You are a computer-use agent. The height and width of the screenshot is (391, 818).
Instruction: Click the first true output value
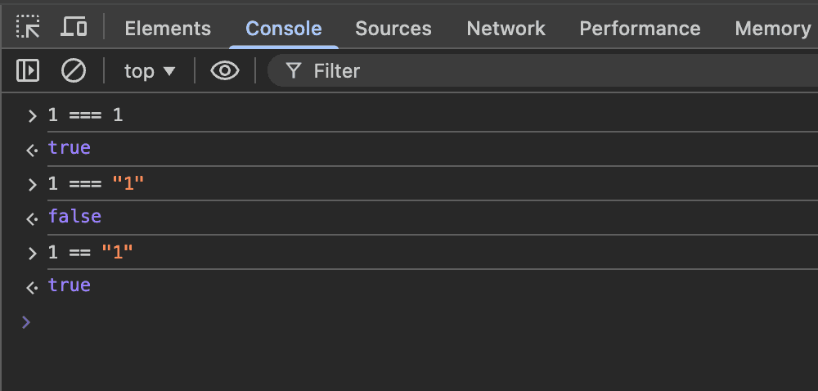69,148
